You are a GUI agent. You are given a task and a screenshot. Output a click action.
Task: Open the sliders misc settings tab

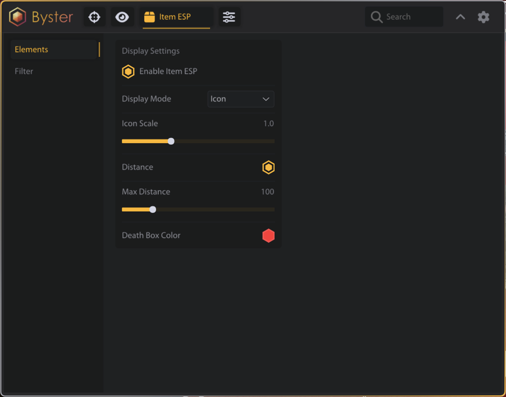[x=229, y=17]
